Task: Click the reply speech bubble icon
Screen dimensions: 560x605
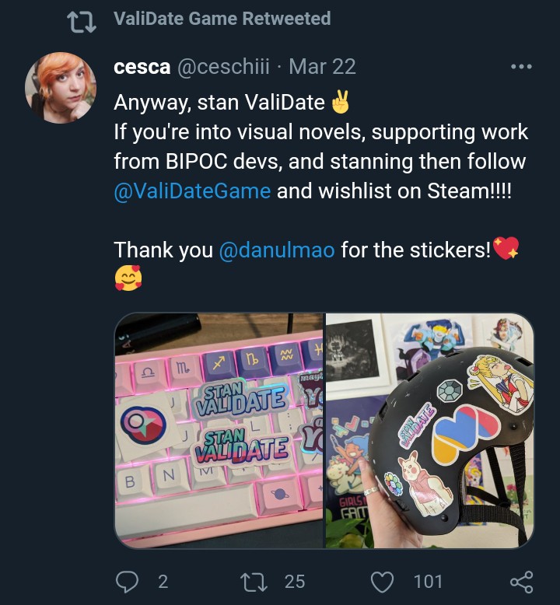Action: click(x=127, y=582)
